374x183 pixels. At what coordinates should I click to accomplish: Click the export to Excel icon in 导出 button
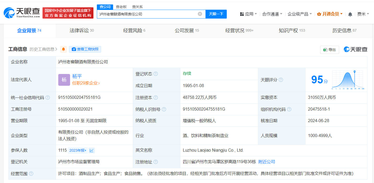coord(325,50)
